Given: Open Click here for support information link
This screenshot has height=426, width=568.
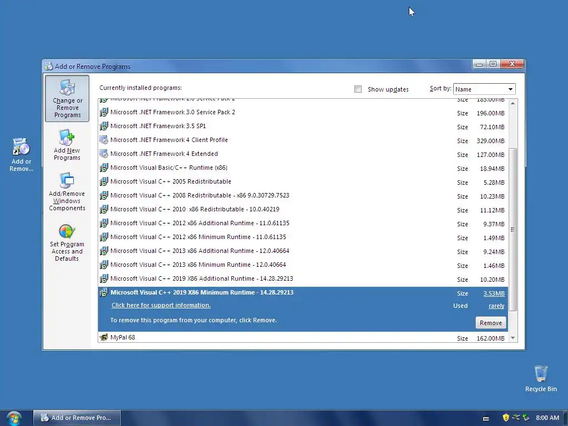Looking at the screenshot, I should [x=161, y=305].
